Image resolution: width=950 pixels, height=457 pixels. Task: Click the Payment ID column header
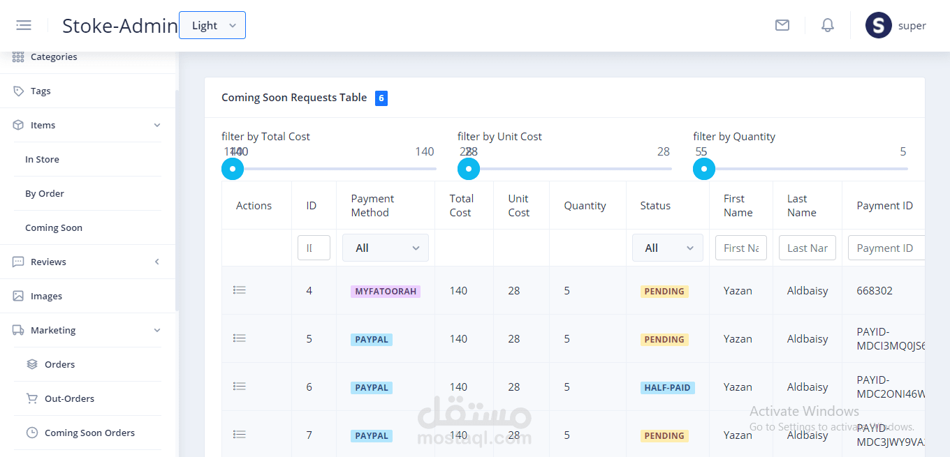pyautogui.click(x=884, y=205)
